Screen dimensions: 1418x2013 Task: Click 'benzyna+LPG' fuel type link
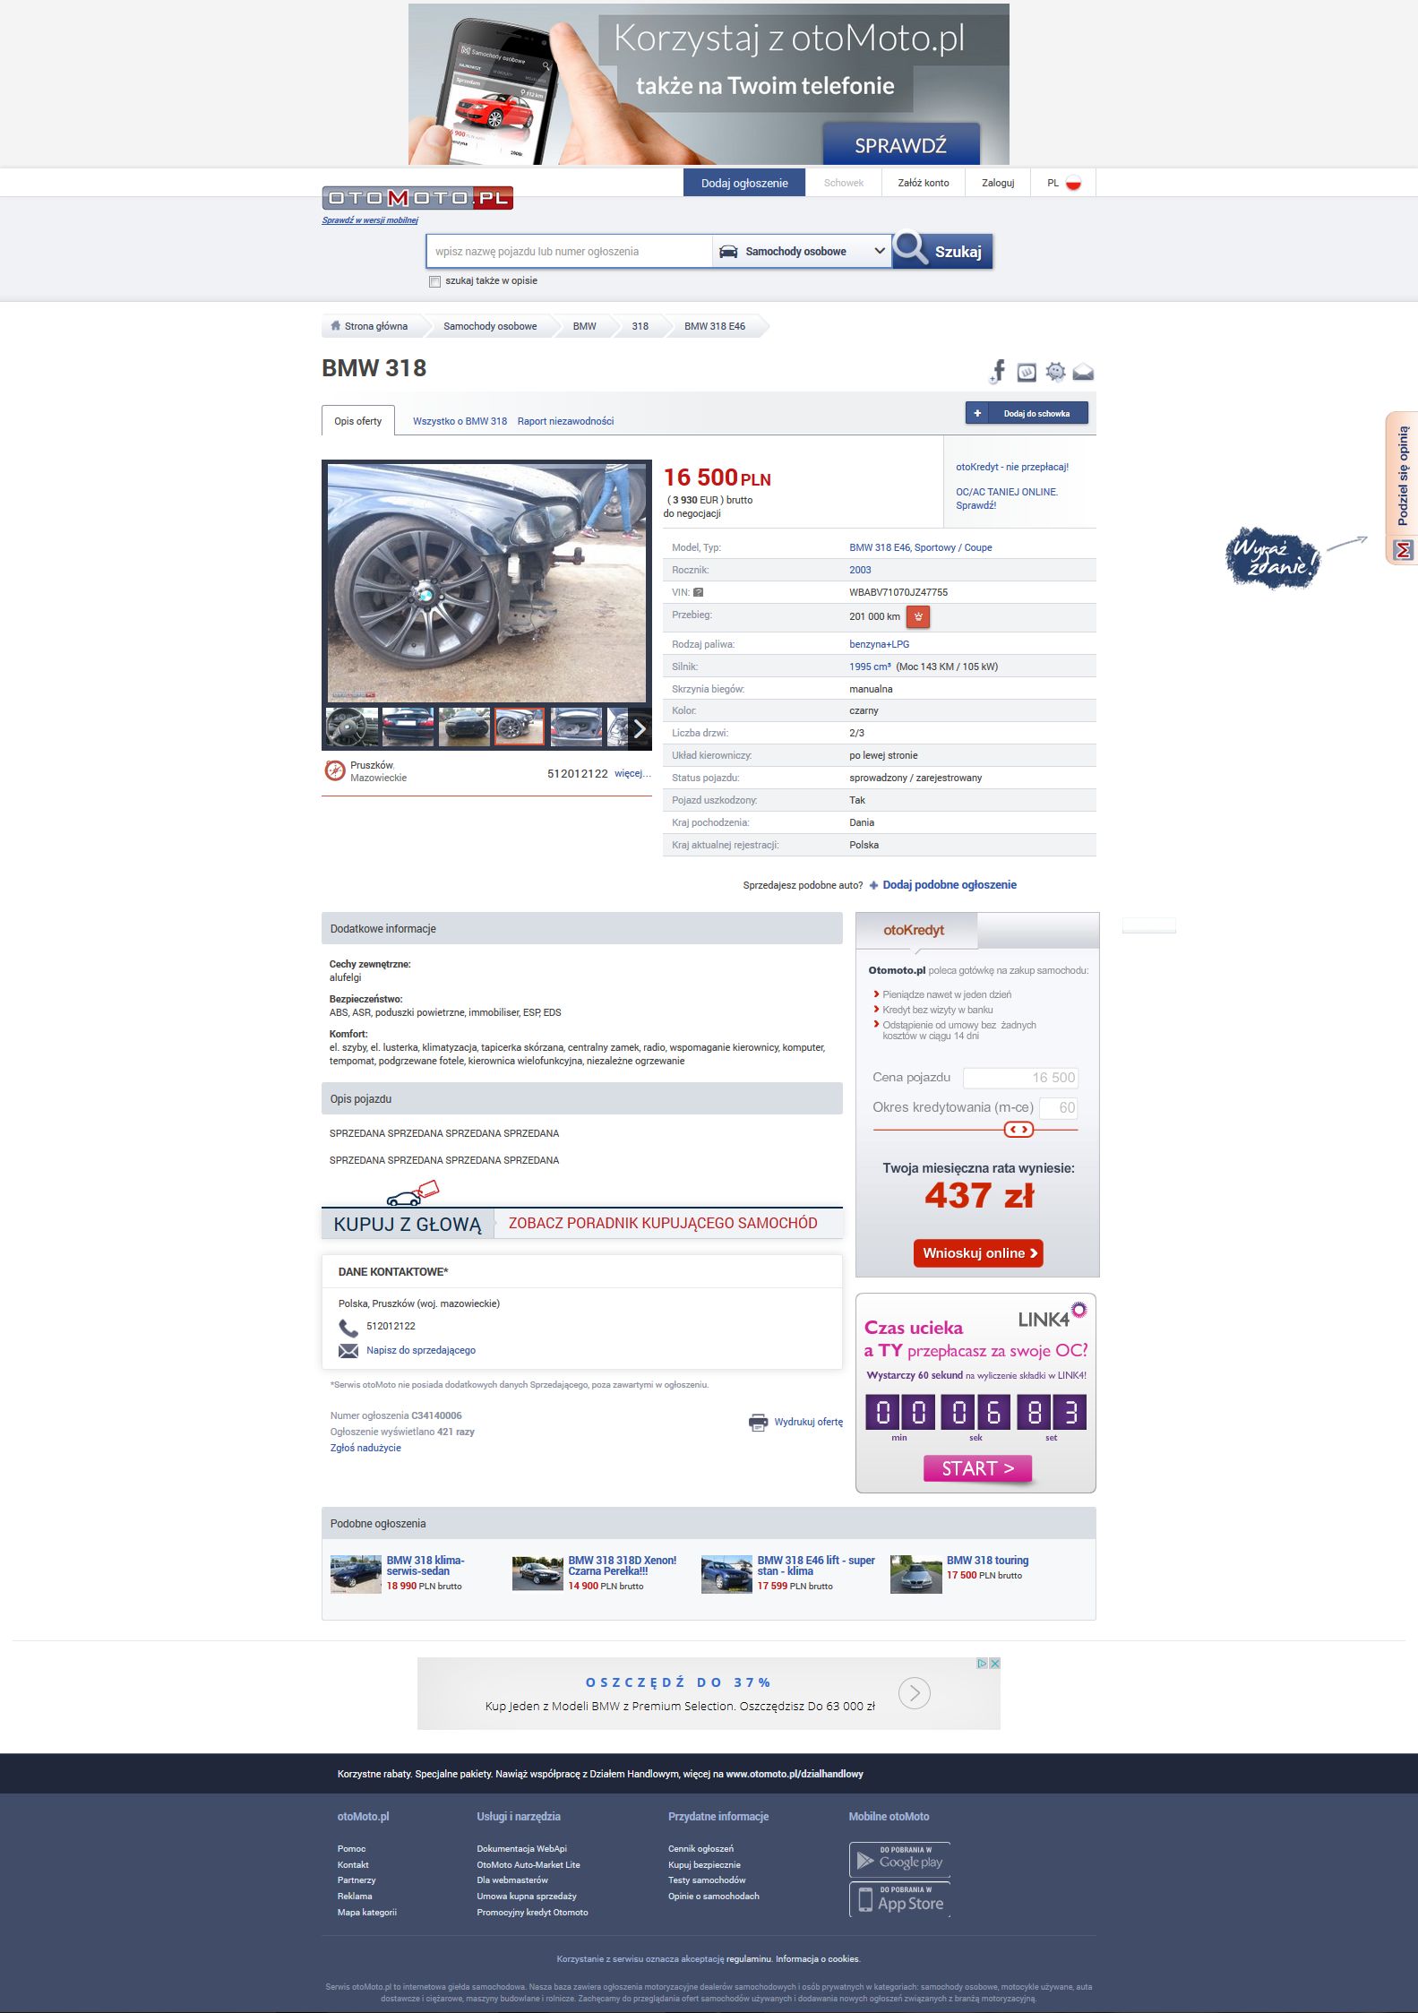pyautogui.click(x=879, y=644)
